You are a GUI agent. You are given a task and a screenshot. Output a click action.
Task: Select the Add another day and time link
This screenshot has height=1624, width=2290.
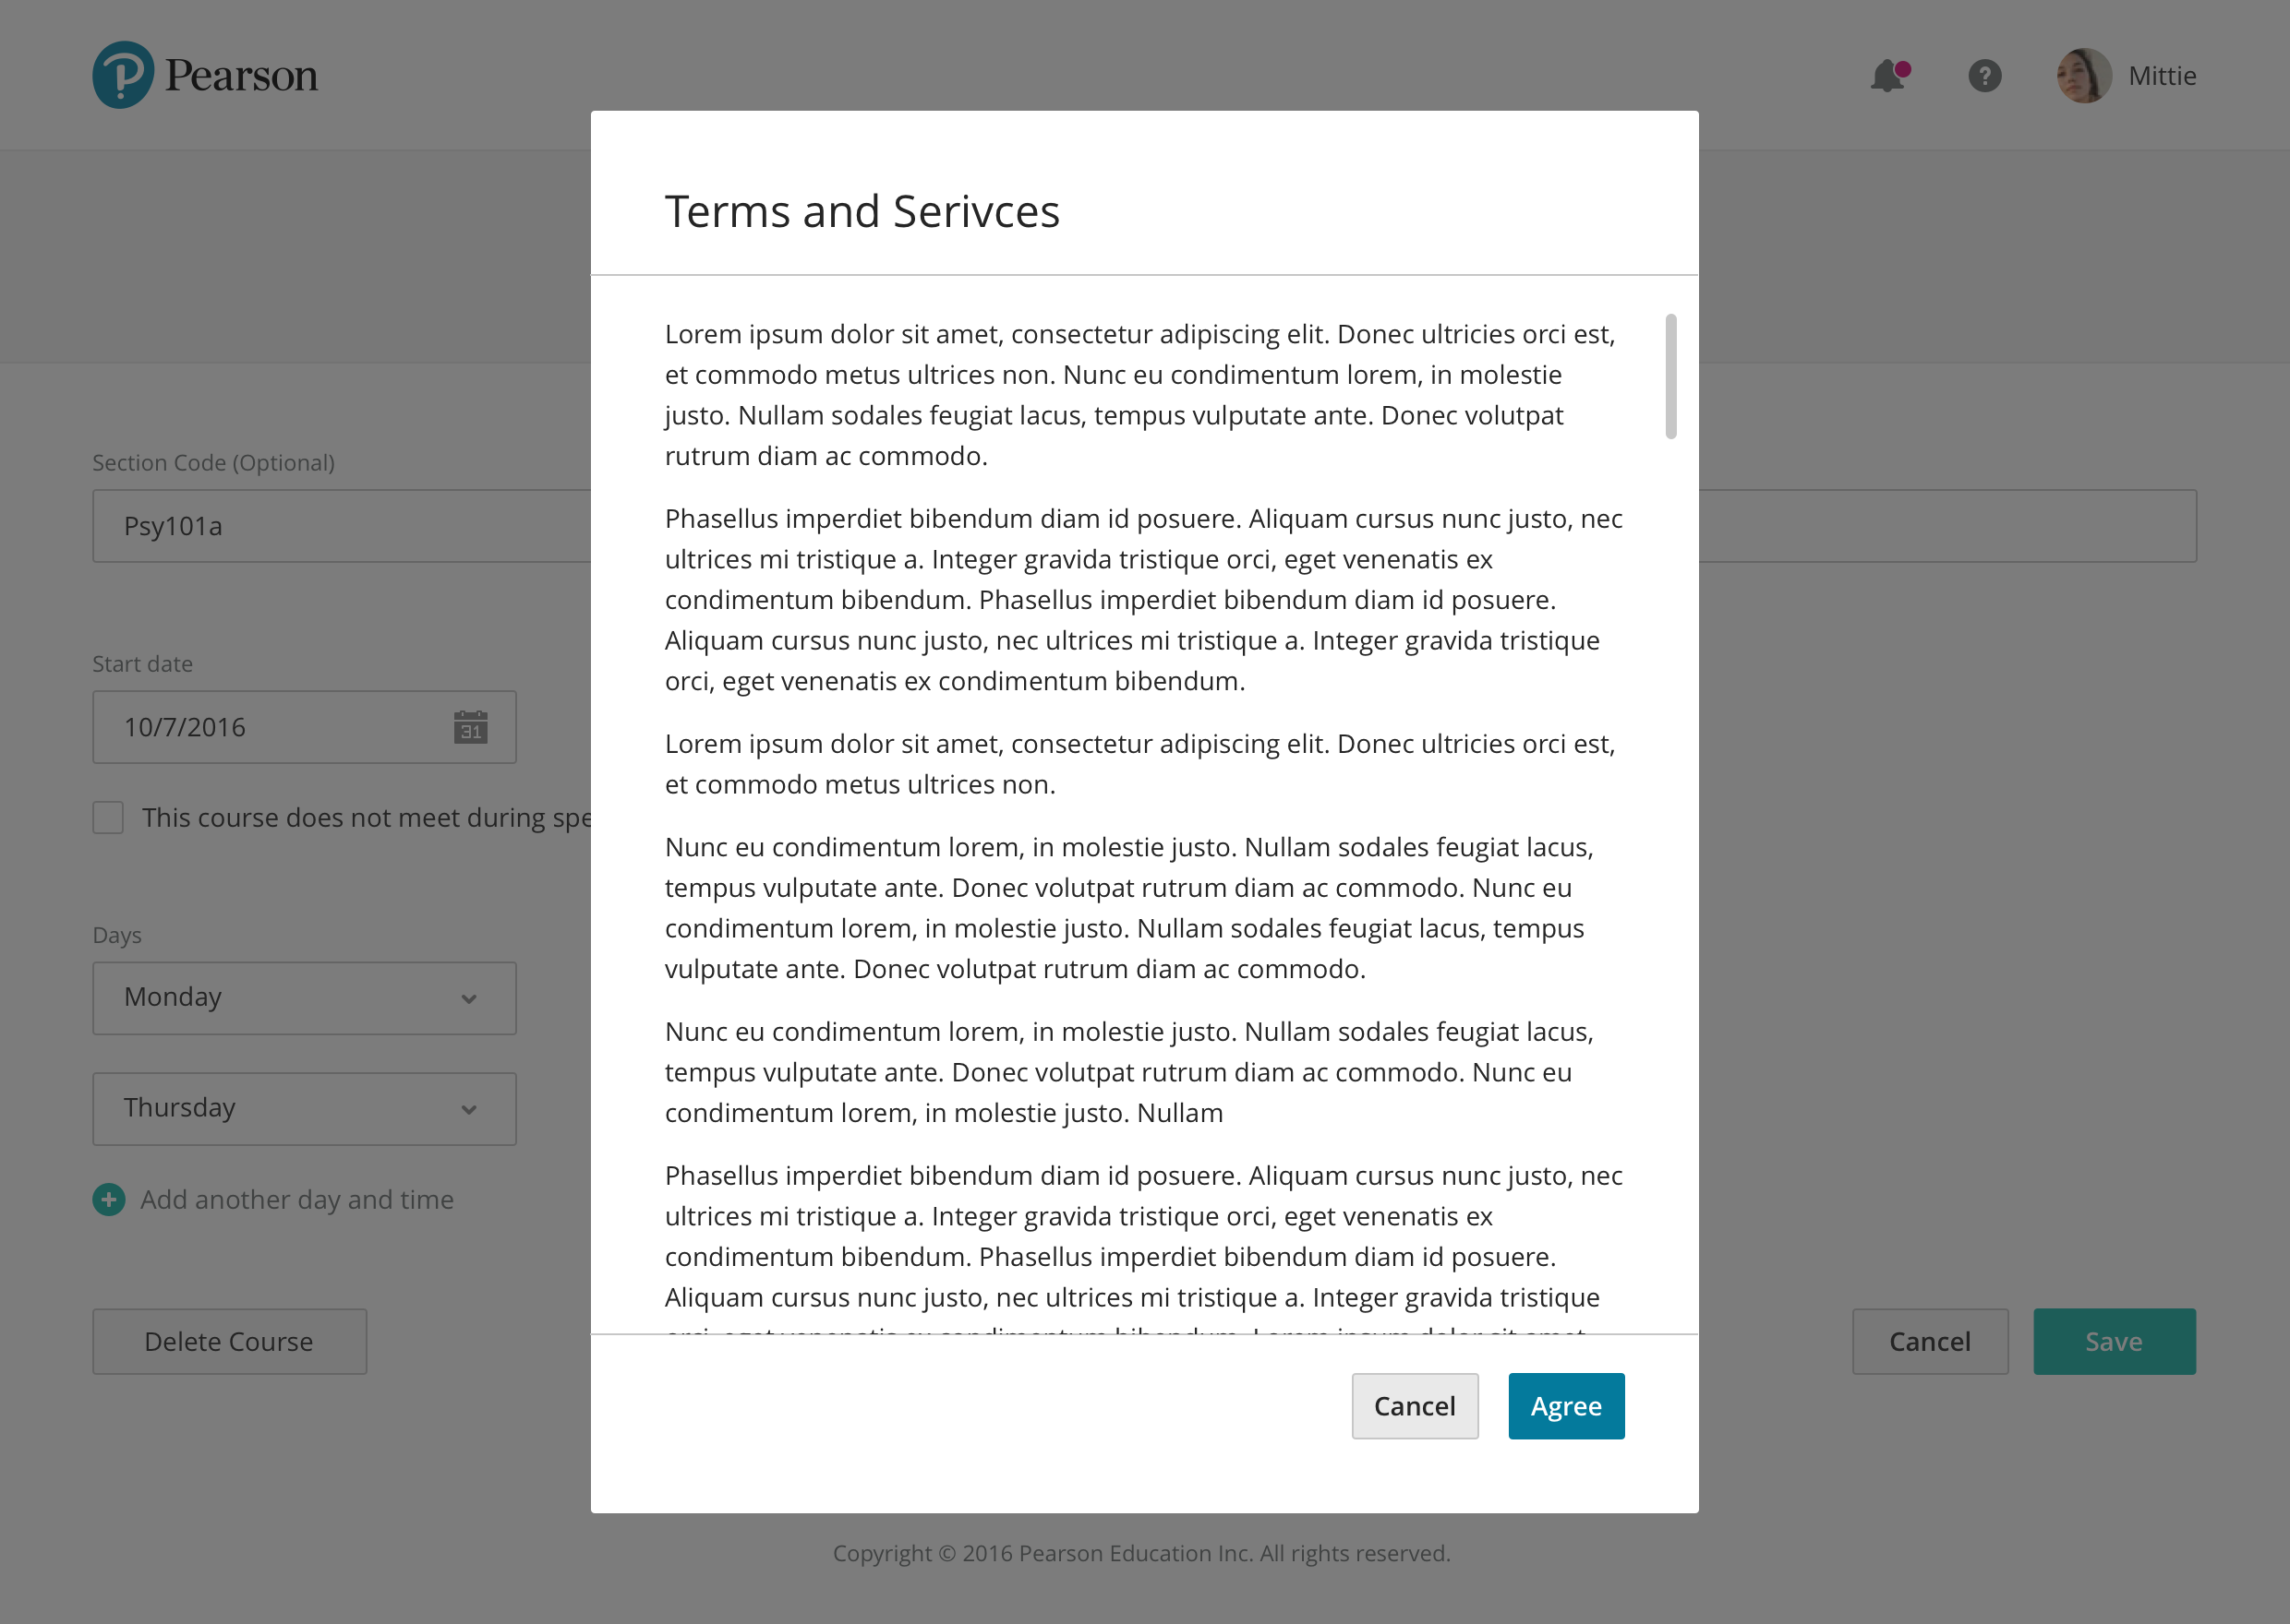(x=297, y=1199)
